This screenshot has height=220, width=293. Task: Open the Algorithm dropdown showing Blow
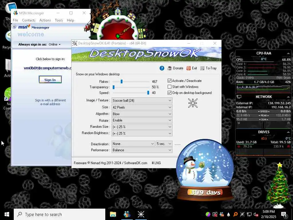[x=142, y=114]
